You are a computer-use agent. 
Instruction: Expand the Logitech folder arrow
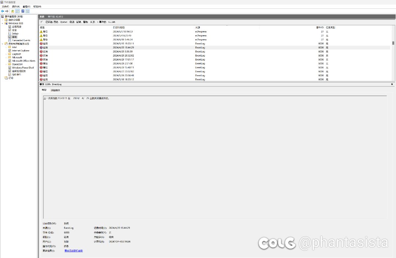click(x=6, y=54)
